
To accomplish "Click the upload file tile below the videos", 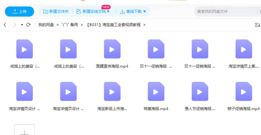I will [x=24, y=131].
